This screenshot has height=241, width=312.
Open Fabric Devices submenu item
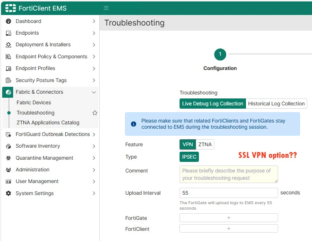coord(34,102)
